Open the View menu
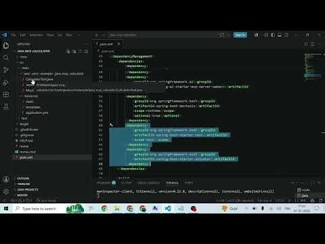This screenshot has height=244, width=325. pyautogui.click(x=50, y=35)
